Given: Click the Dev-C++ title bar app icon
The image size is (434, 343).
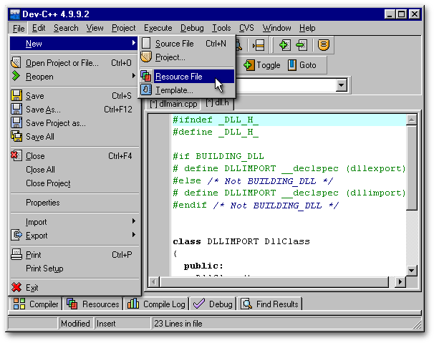Looking at the screenshot, I should 14,14.
